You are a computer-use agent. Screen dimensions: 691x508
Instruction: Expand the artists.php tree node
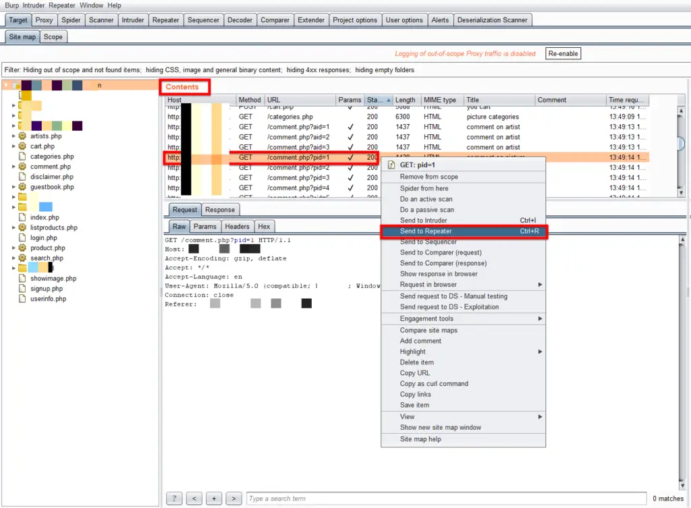coord(13,136)
